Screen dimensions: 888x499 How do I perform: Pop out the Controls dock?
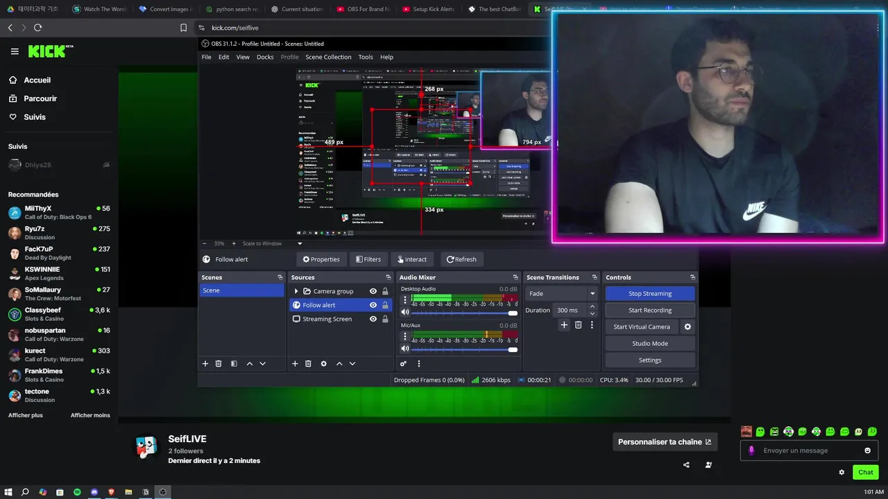click(692, 277)
